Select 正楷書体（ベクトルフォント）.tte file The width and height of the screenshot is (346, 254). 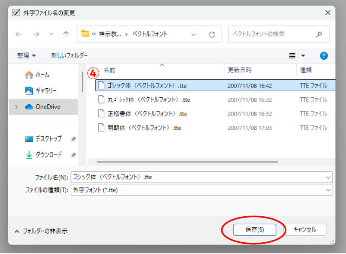tap(215, 114)
